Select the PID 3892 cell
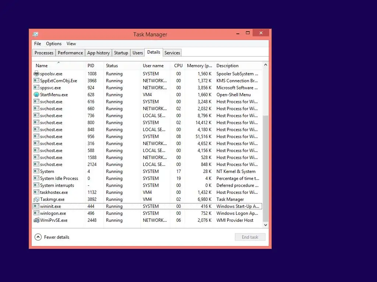Viewport: 377px width, 282px height. 92,199
